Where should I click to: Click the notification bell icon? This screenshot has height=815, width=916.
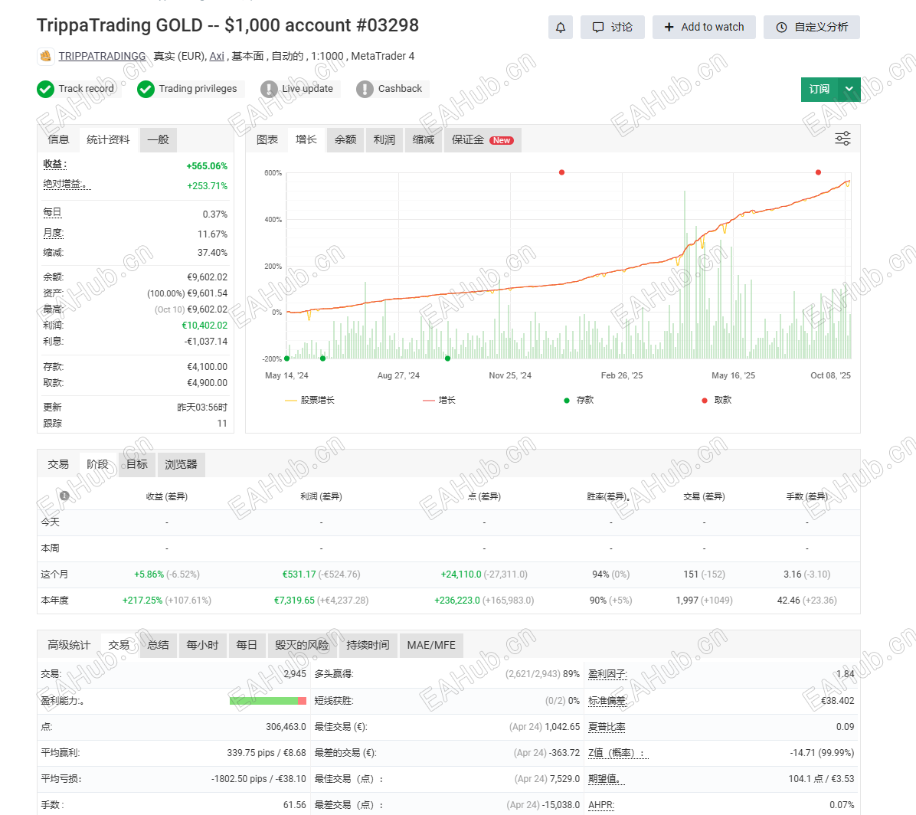click(560, 28)
